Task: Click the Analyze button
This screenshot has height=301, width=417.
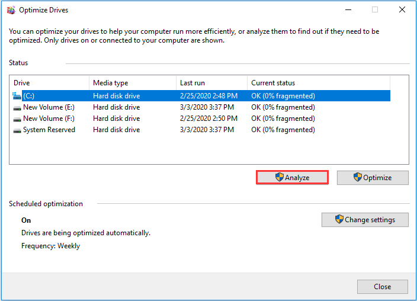Action: pos(292,178)
